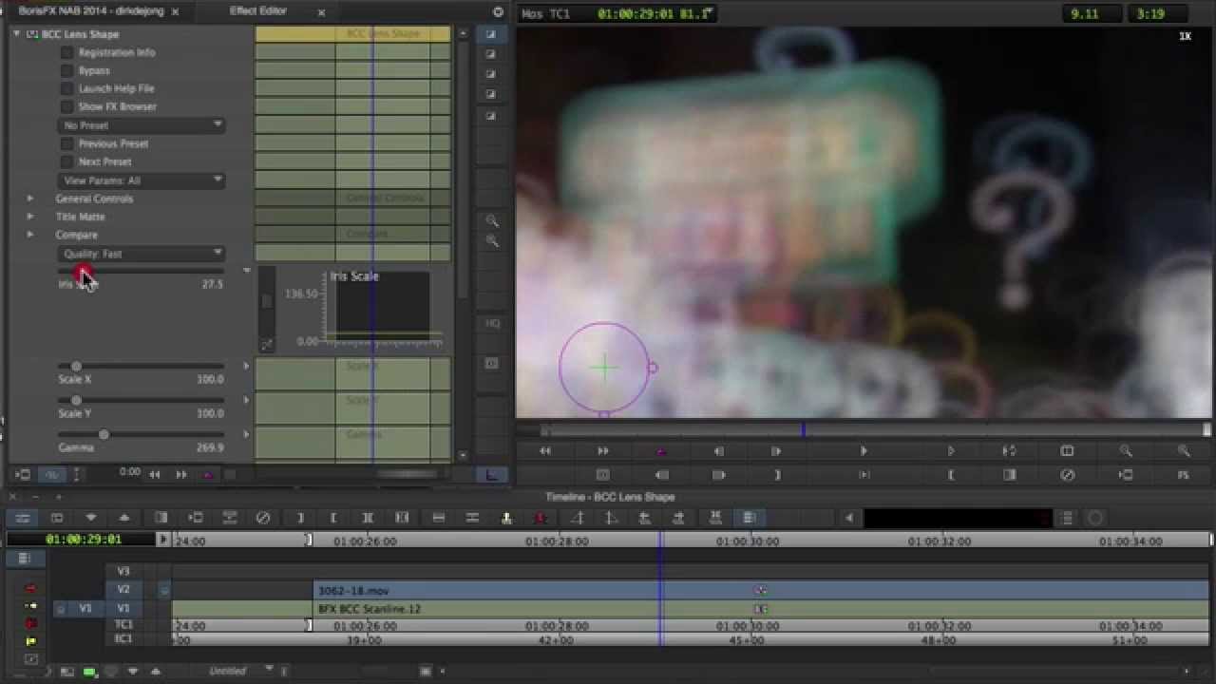1216x684 pixels.
Task: Select the 3062-18.mov clip on V2
Action: pyautogui.click(x=761, y=590)
